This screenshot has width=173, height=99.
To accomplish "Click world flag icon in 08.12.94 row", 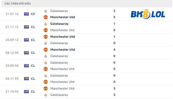I will click(26, 53).
